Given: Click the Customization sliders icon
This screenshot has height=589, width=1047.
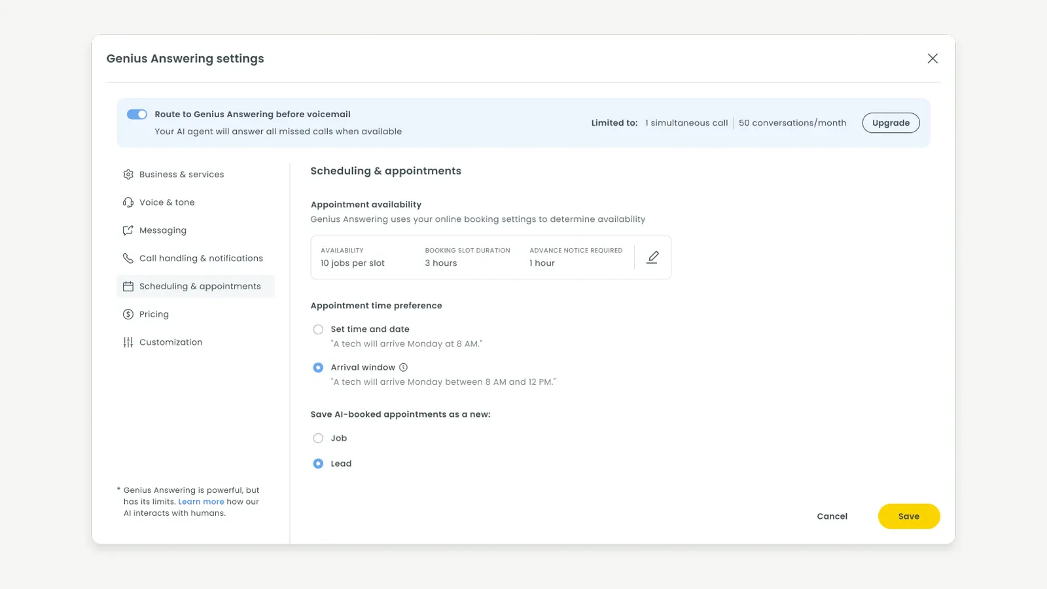Looking at the screenshot, I should [x=128, y=342].
